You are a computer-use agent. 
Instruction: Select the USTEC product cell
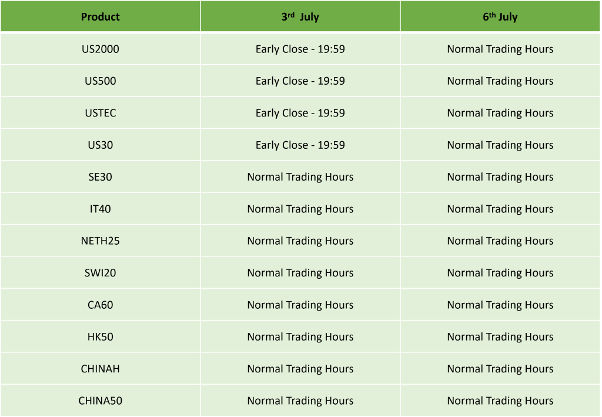[100, 113]
